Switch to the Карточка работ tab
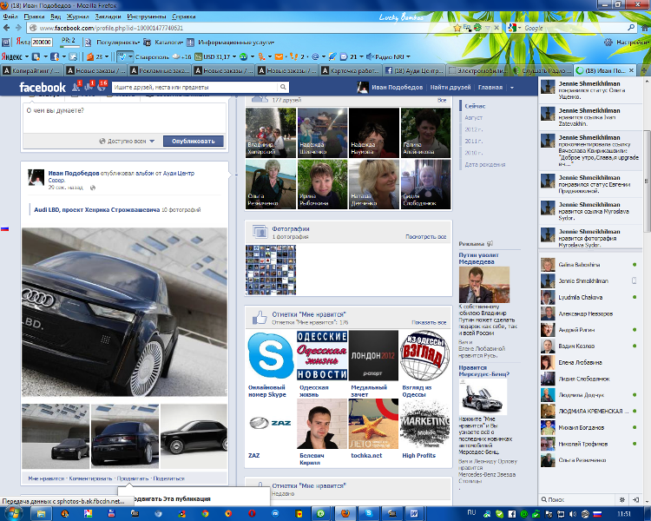This screenshot has height=521, width=651. 350,70
